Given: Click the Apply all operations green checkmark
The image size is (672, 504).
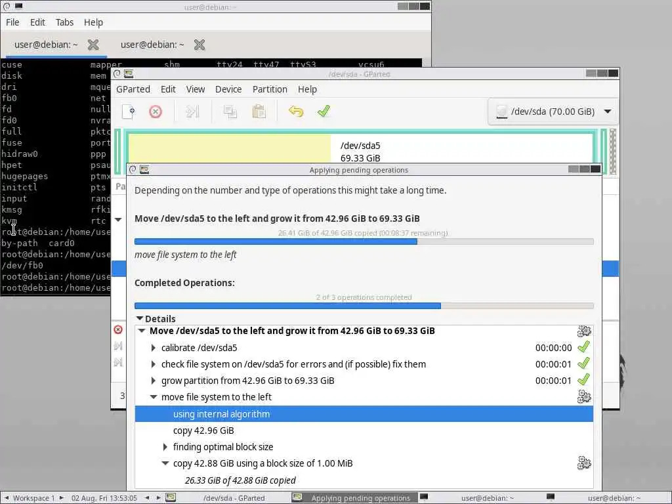Looking at the screenshot, I should tap(324, 112).
